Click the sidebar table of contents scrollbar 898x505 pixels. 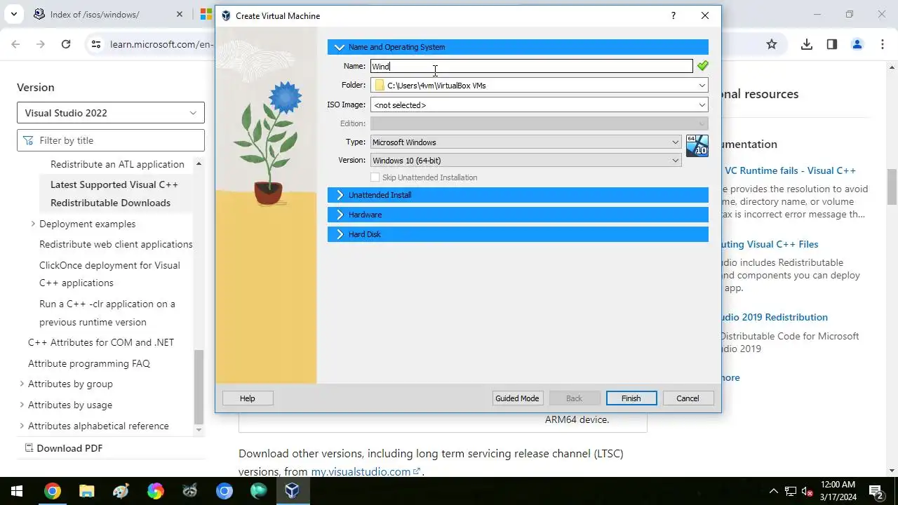tap(199, 386)
